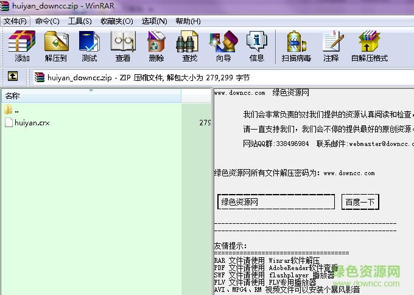Image resolution: width=414 pixels, height=295 pixels.
Task: Go up one folder level arrow
Action: (13, 76)
